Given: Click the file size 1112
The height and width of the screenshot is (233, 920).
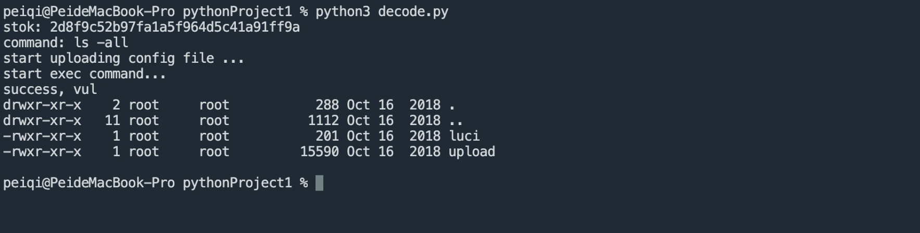Looking at the screenshot, I should [323, 120].
